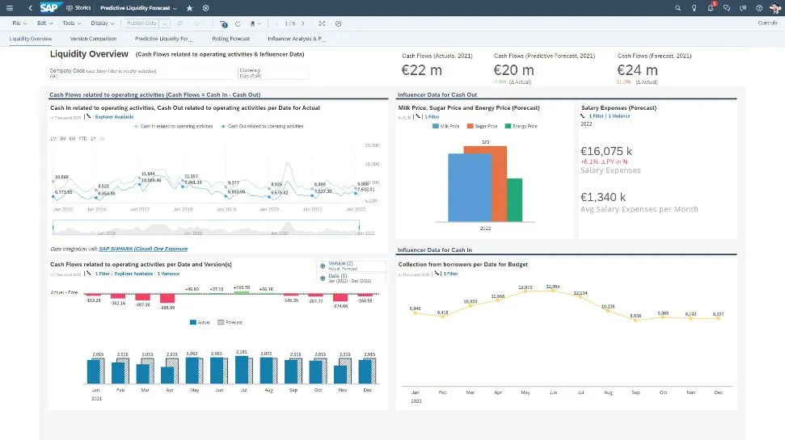Screen dimensions: 785x440
Task: Select the YTD time range option
Action: pos(82,138)
